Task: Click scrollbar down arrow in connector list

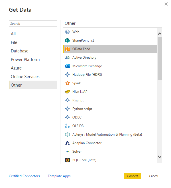Action: 160,157
